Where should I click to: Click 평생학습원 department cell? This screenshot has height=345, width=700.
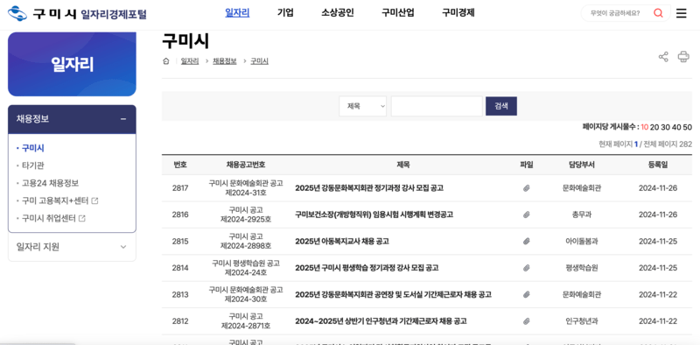click(582, 268)
